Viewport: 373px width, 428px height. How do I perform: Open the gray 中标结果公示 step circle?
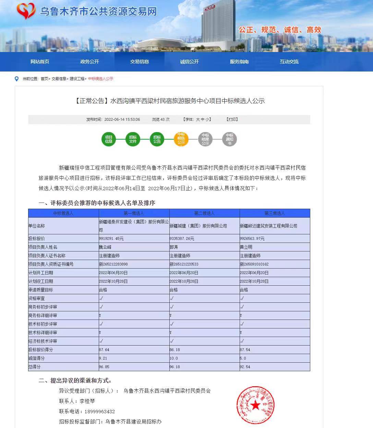[x=205, y=139]
